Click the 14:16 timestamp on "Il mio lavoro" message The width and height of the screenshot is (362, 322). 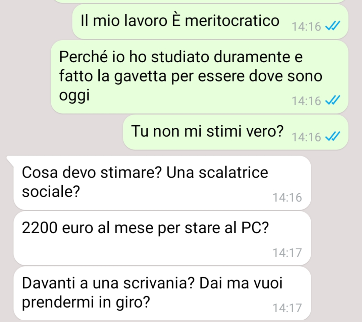click(306, 26)
